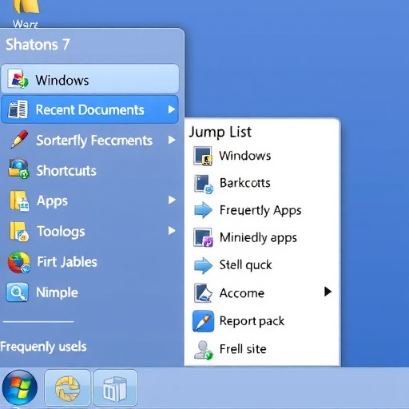Open Freuertly Apps in the Jump List
Image resolution: width=409 pixels, height=409 pixels.
point(262,210)
